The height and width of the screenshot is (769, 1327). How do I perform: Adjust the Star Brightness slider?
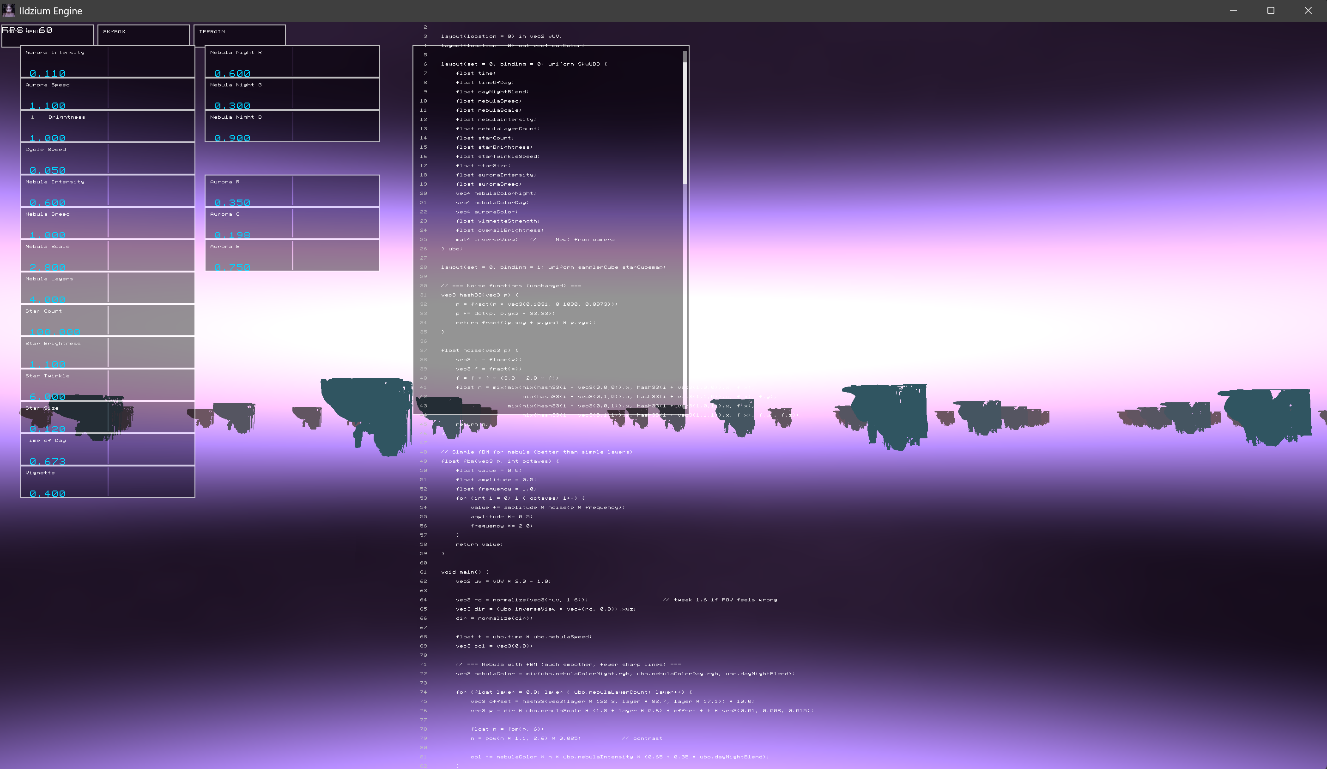point(108,352)
